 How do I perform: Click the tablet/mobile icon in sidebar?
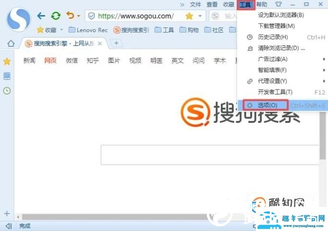coord(7,76)
